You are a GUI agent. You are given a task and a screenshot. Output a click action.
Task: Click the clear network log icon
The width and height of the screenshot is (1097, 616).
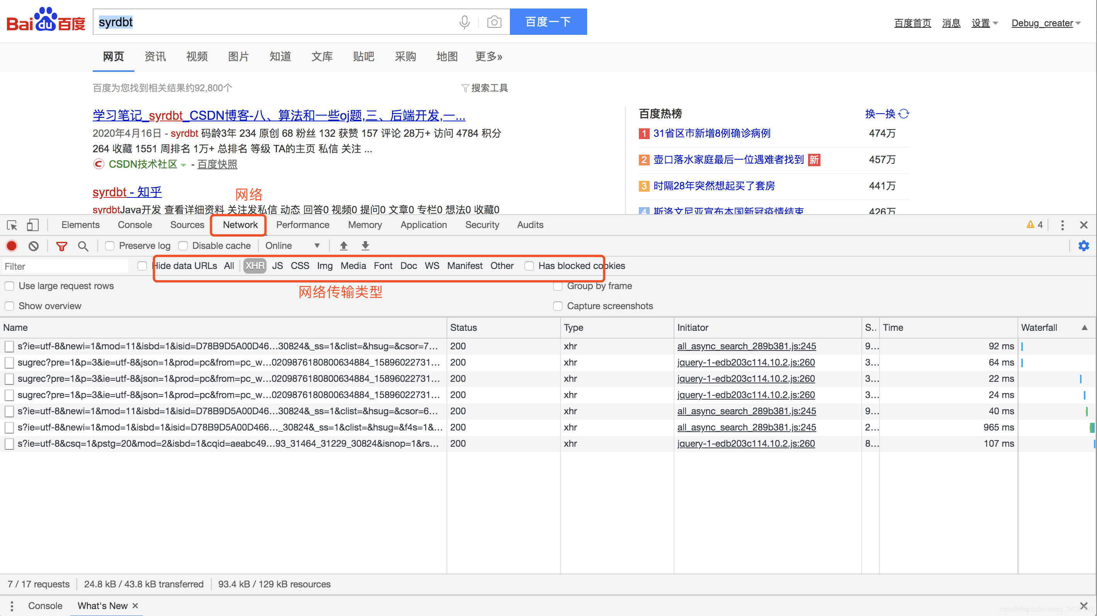pos(34,245)
